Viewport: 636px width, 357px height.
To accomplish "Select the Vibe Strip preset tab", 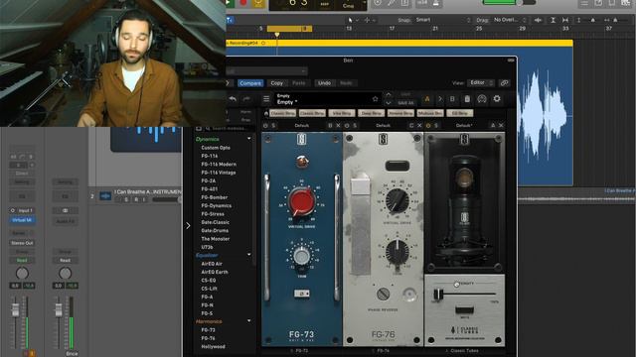I will 342,113.
